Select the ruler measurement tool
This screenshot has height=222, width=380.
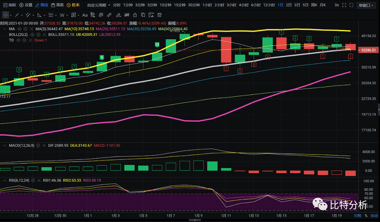109,15
